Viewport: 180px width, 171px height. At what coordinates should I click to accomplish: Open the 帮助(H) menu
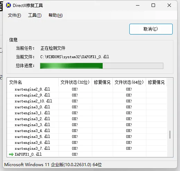pos(55,15)
